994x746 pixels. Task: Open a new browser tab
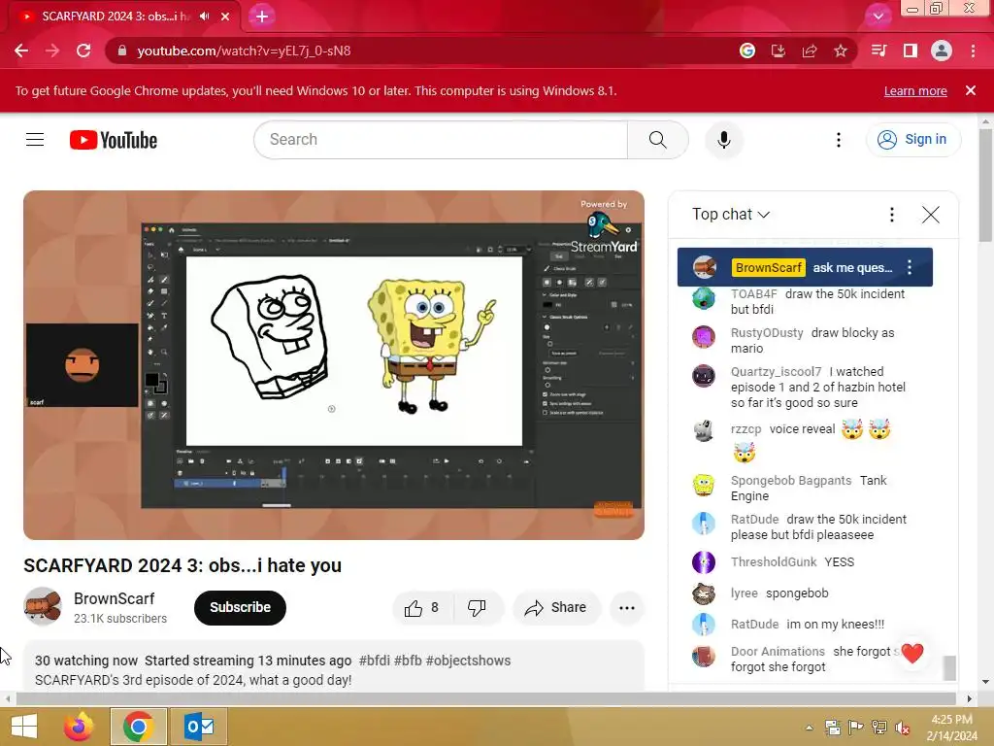click(x=262, y=17)
